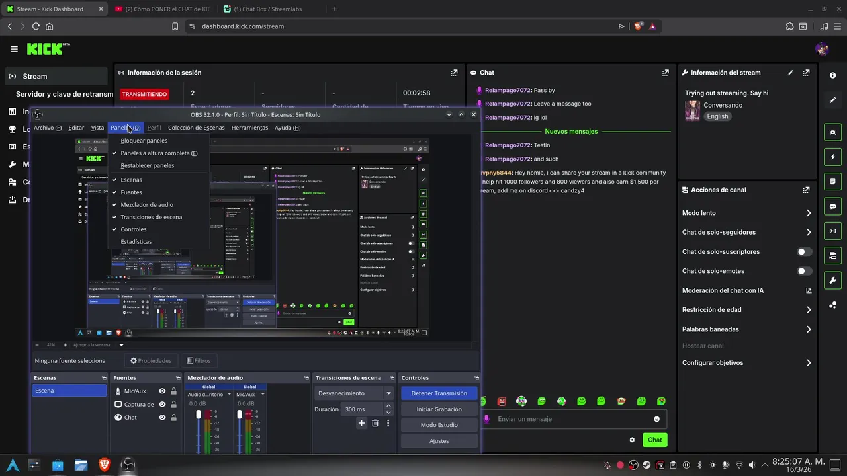The width and height of the screenshot is (847, 476).
Task: Enable Chat de solo-emotes switch
Action: (805, 271)
